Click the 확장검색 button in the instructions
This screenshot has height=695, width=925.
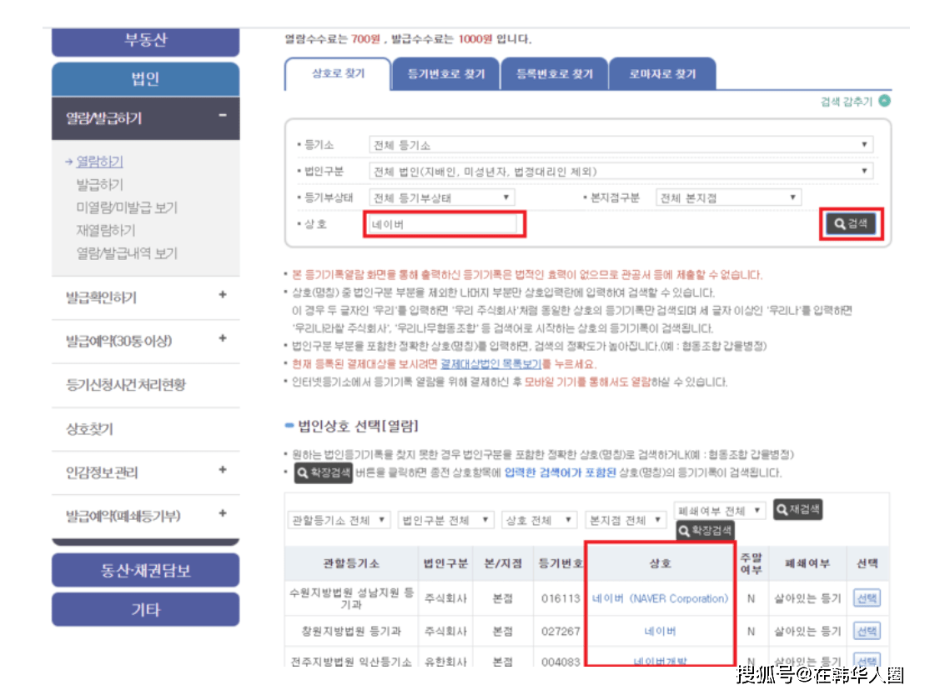click(324, 472)
